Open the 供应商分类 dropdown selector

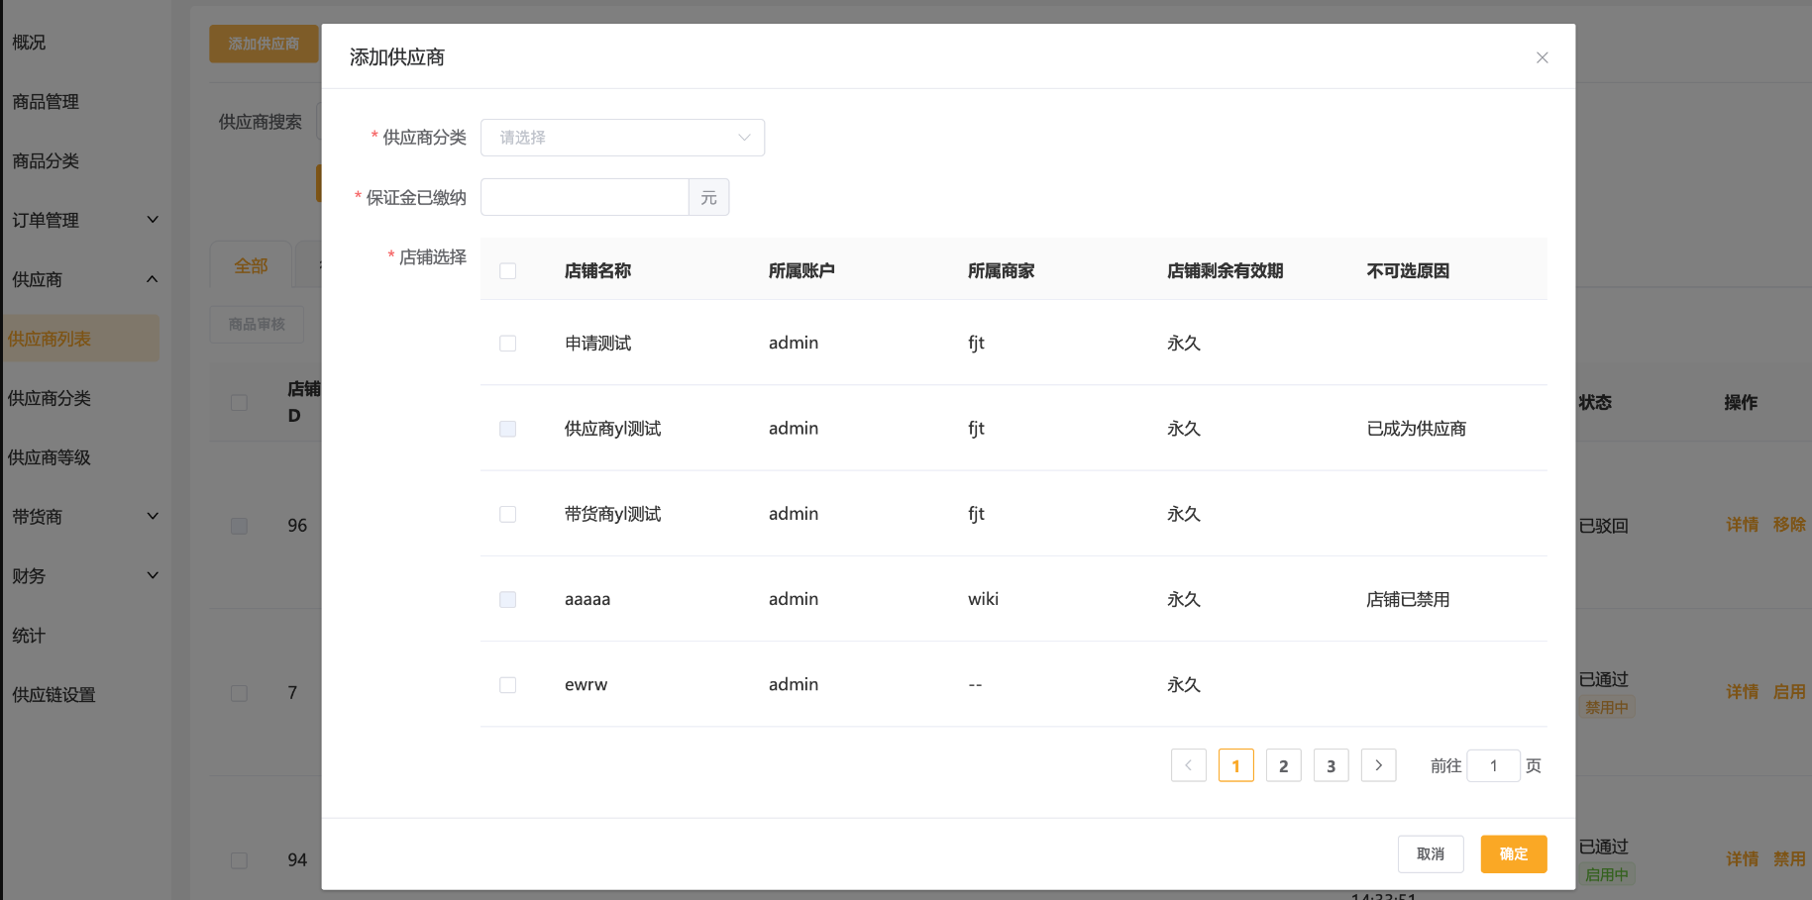pyautogui.click(x=622, y=138)
